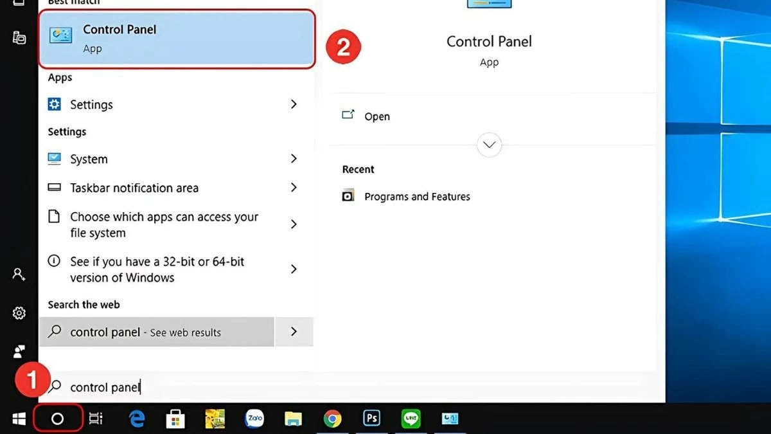
Task: Select the Control Panel best match result
Action: coord(177,39)
